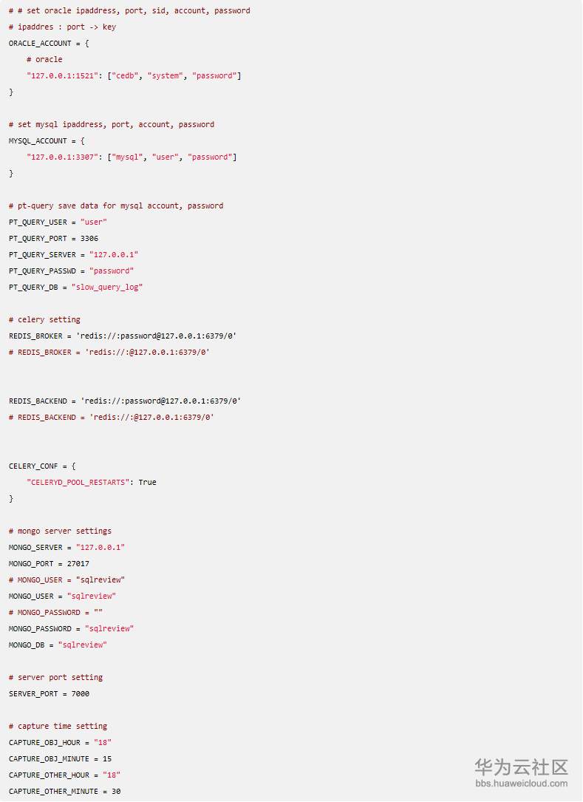Click the SERVER_PORT value 7000
583x802 pixels.
tap(80, 693)
